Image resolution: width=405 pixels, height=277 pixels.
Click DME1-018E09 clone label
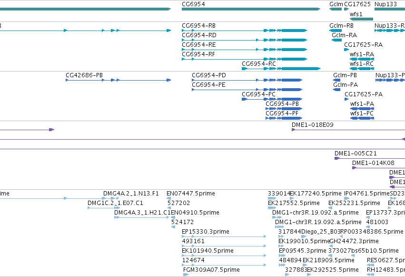[x=313, y=125]
